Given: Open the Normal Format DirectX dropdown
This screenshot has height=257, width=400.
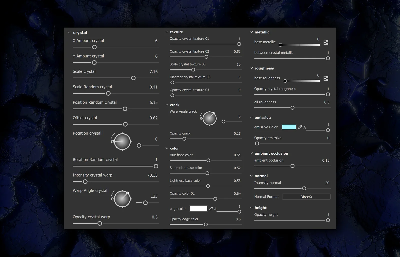Looking at the screenshot, I should 306,197.
